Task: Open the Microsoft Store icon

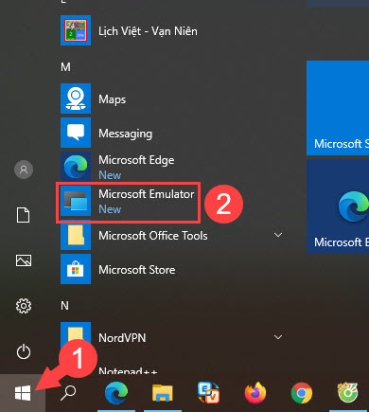Action: [76, 269]
